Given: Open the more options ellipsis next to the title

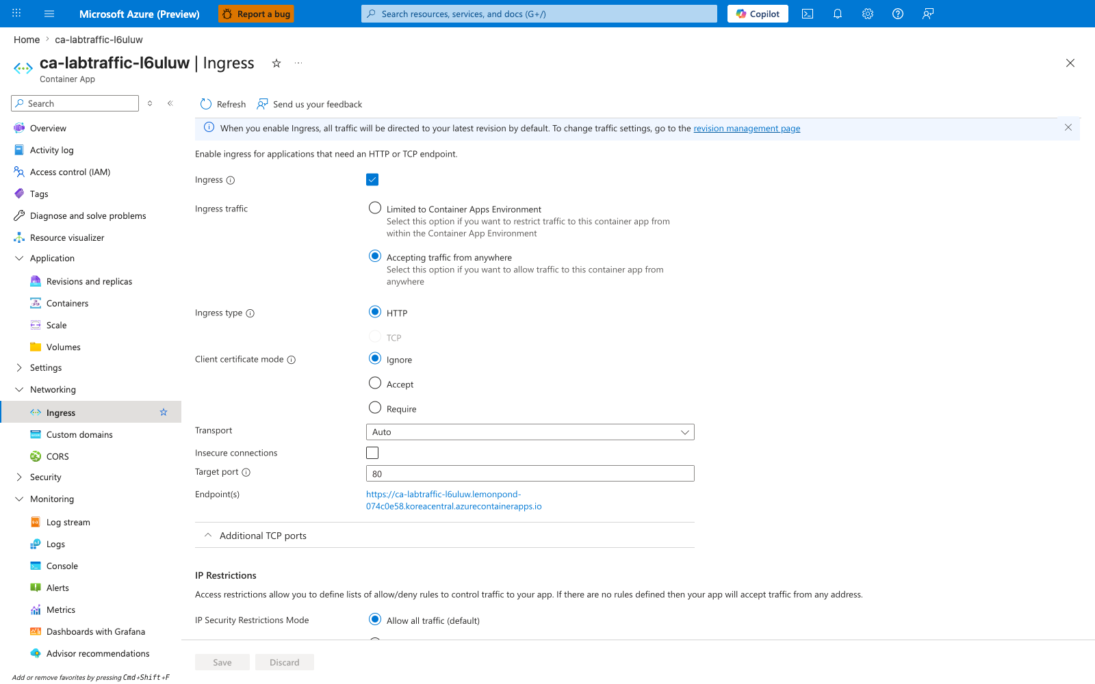Looking at the screenshot, I should pos(298,63).
